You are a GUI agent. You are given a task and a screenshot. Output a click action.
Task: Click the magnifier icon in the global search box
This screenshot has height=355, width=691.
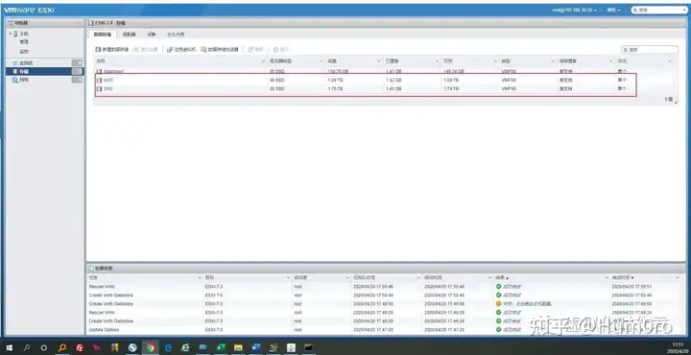click(635, 10)
